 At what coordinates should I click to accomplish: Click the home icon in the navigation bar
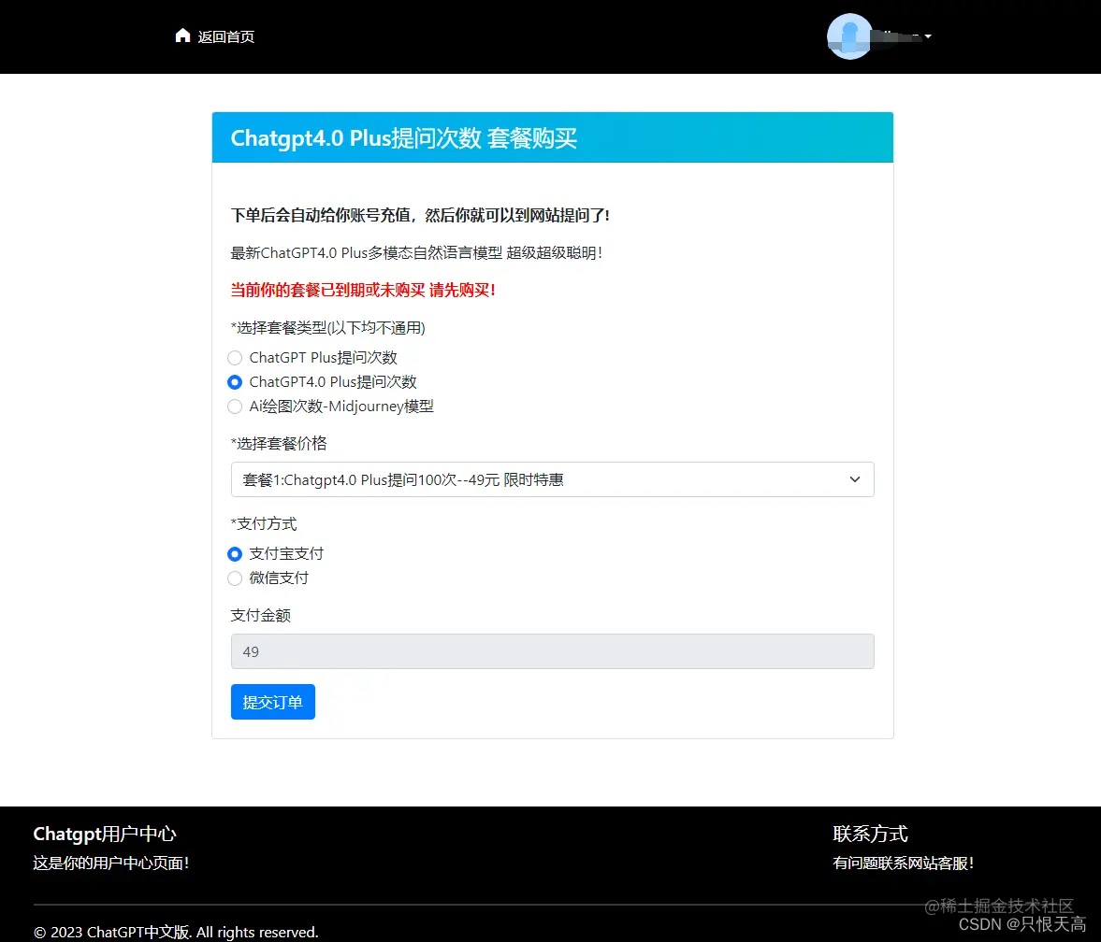coord(183,35)
